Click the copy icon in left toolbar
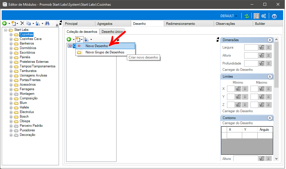This screenshot has height=169, width=286. click(x=28, y=23)
